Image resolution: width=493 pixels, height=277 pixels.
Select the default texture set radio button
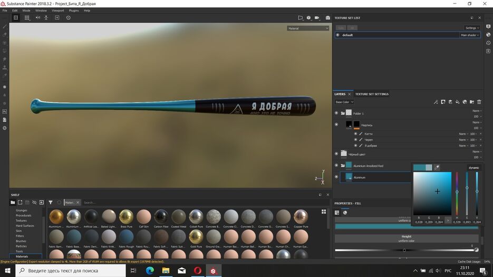[338, 35]
